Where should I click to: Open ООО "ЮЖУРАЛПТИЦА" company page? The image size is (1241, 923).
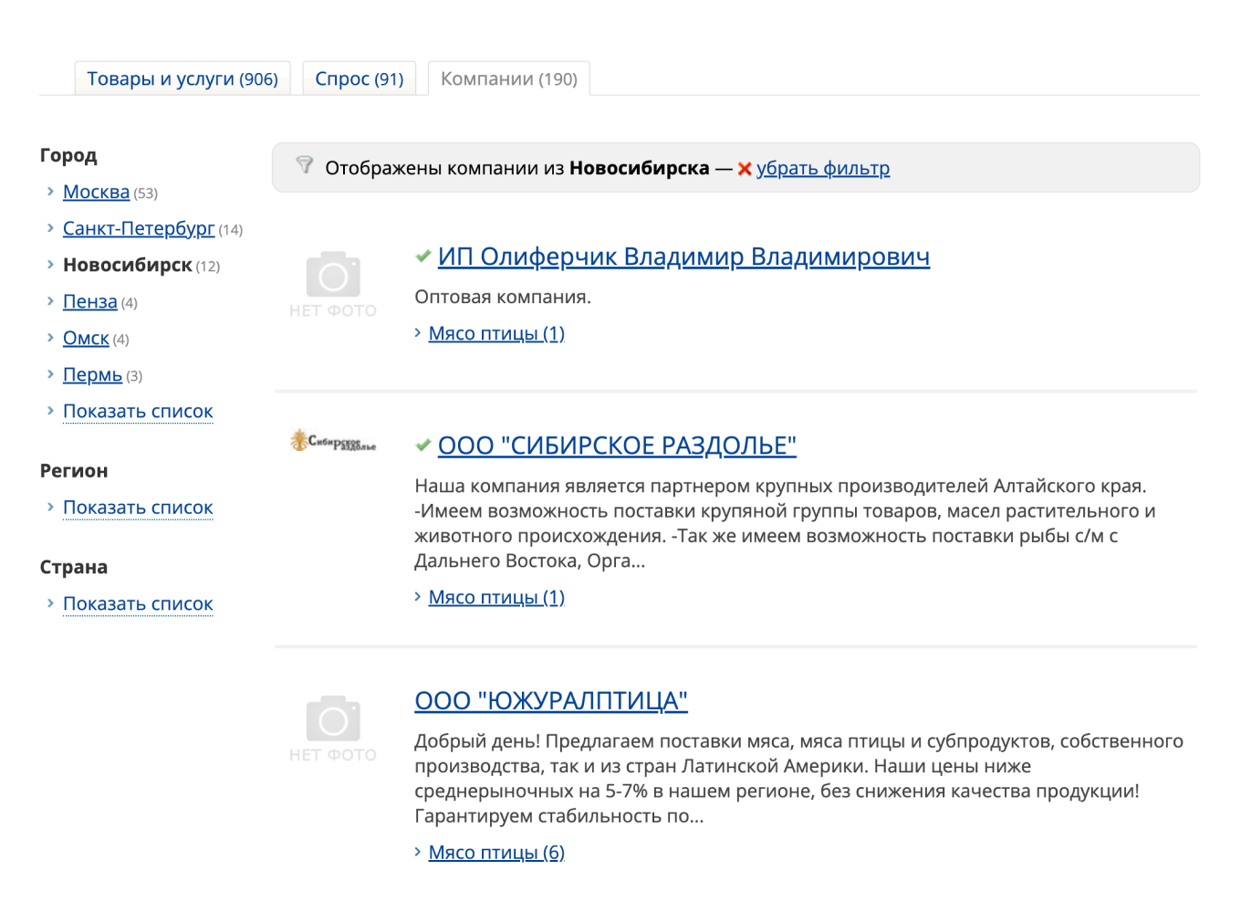point(550,701)
